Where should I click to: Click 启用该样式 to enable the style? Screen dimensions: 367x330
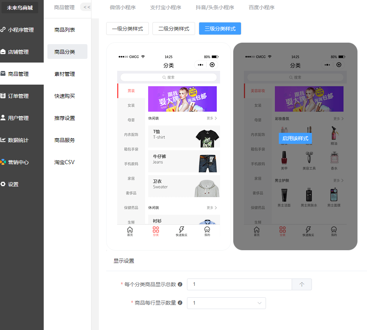tap(295, 138)
